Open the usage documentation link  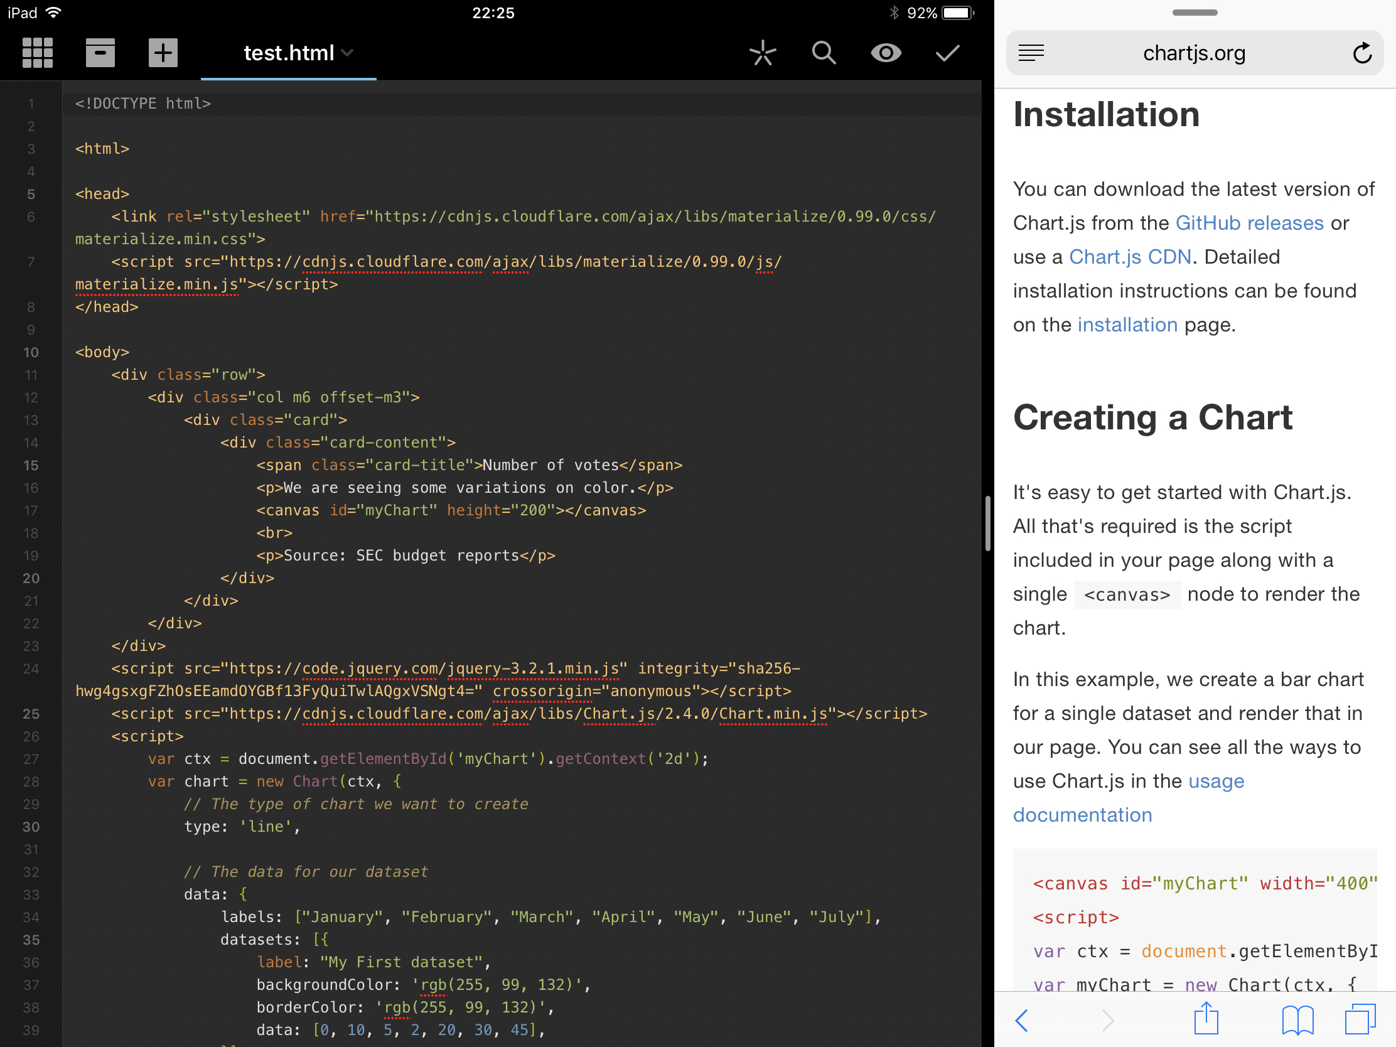click(x=1129, y=798)
